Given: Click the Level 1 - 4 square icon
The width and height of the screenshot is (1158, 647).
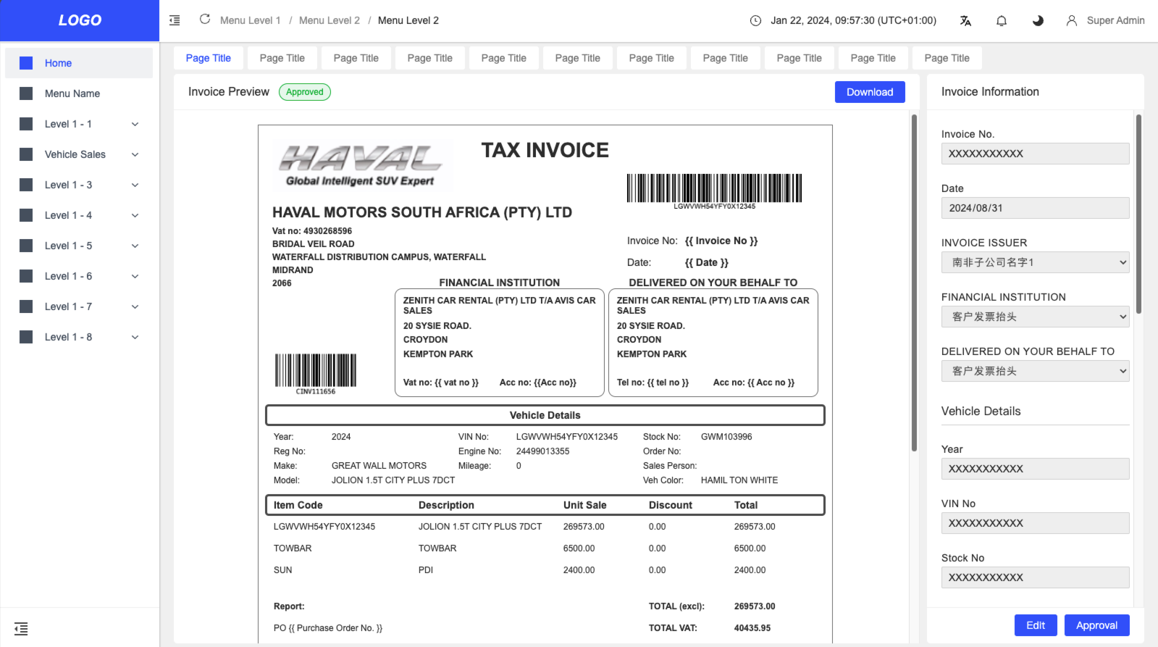Looking at the screenshot, I should (26, 215).
